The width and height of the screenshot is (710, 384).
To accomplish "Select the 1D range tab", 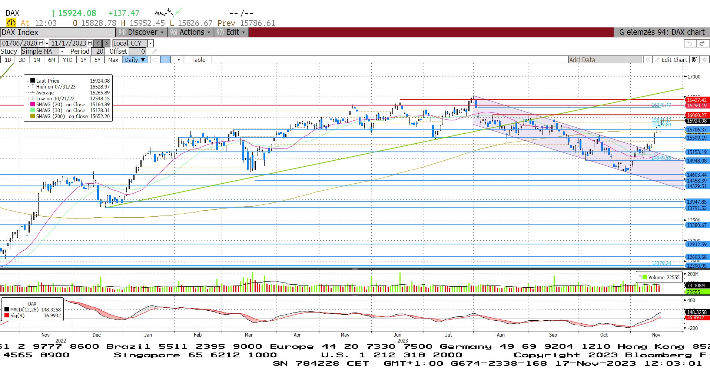I will [x=8, y=60].
